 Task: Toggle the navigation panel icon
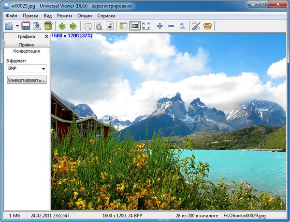tap(124, 26)
